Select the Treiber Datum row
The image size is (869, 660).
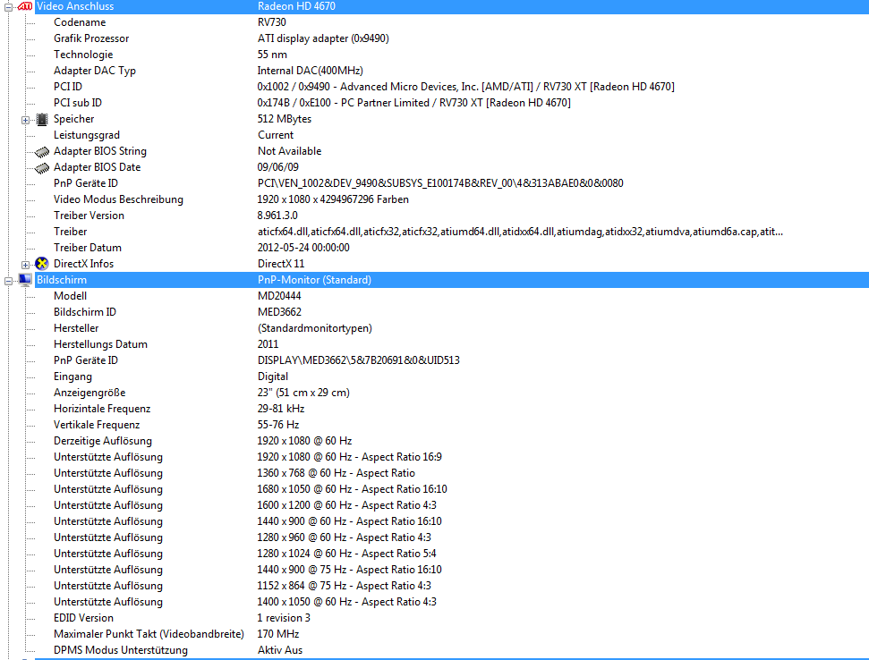point(452,248)
